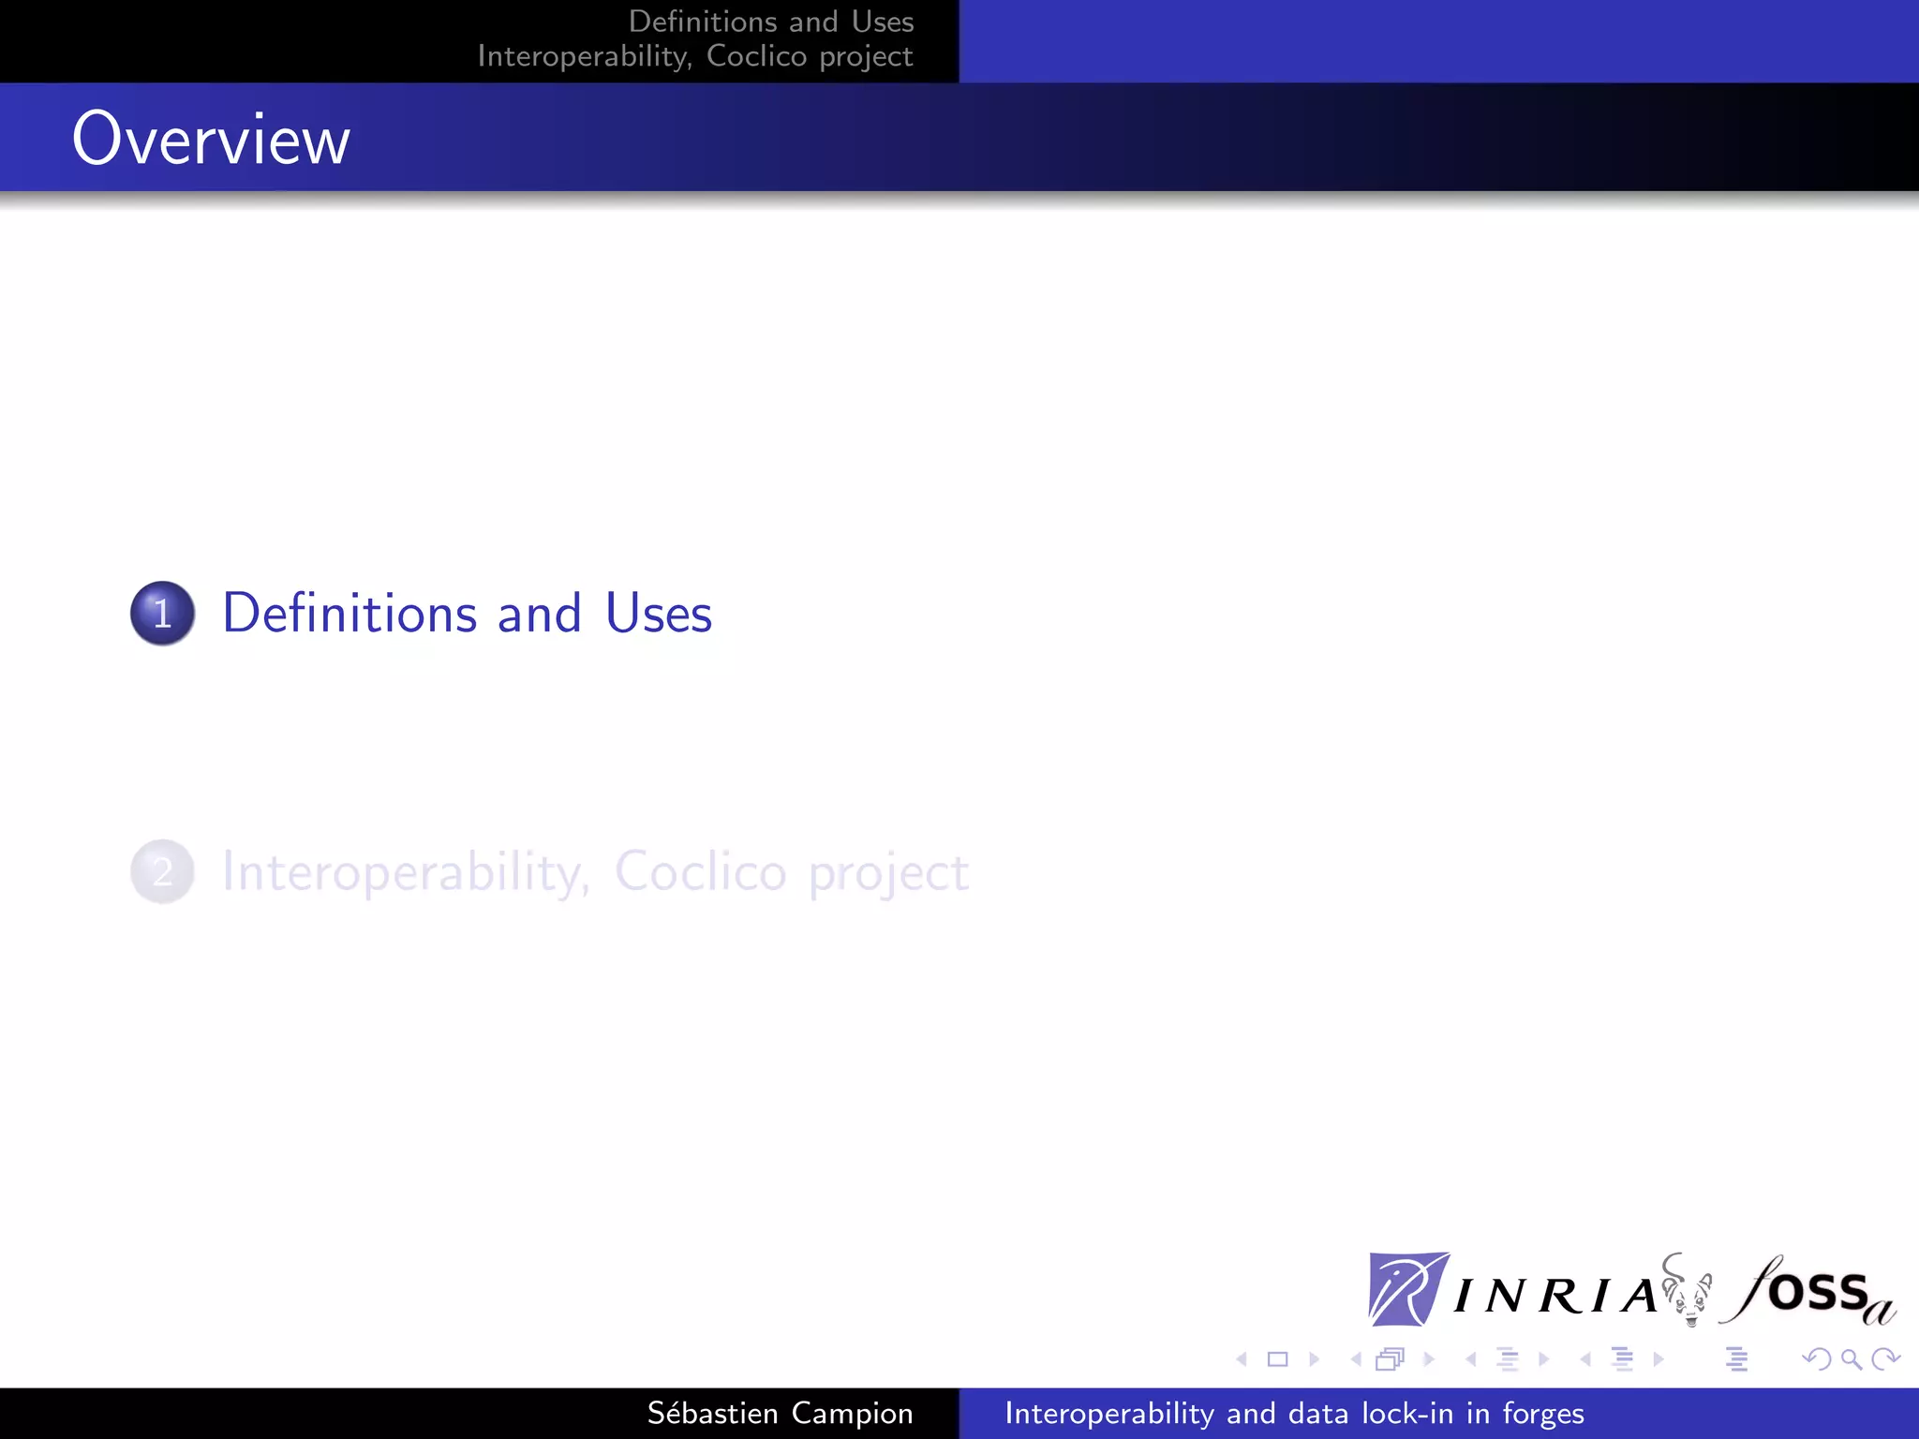1919x1439 pixels.
Task: Click the footer presentation title link
Action: point(1294,1413)
